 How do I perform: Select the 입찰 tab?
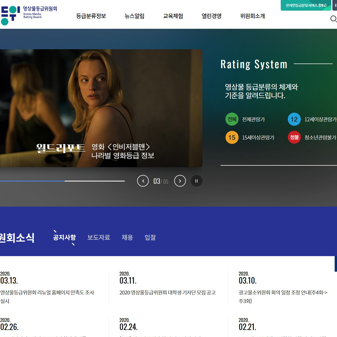[x=150, y=237]
